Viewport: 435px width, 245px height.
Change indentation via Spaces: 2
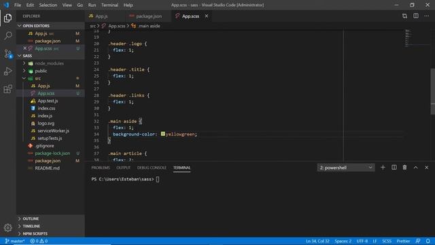(x=343, y=241)
